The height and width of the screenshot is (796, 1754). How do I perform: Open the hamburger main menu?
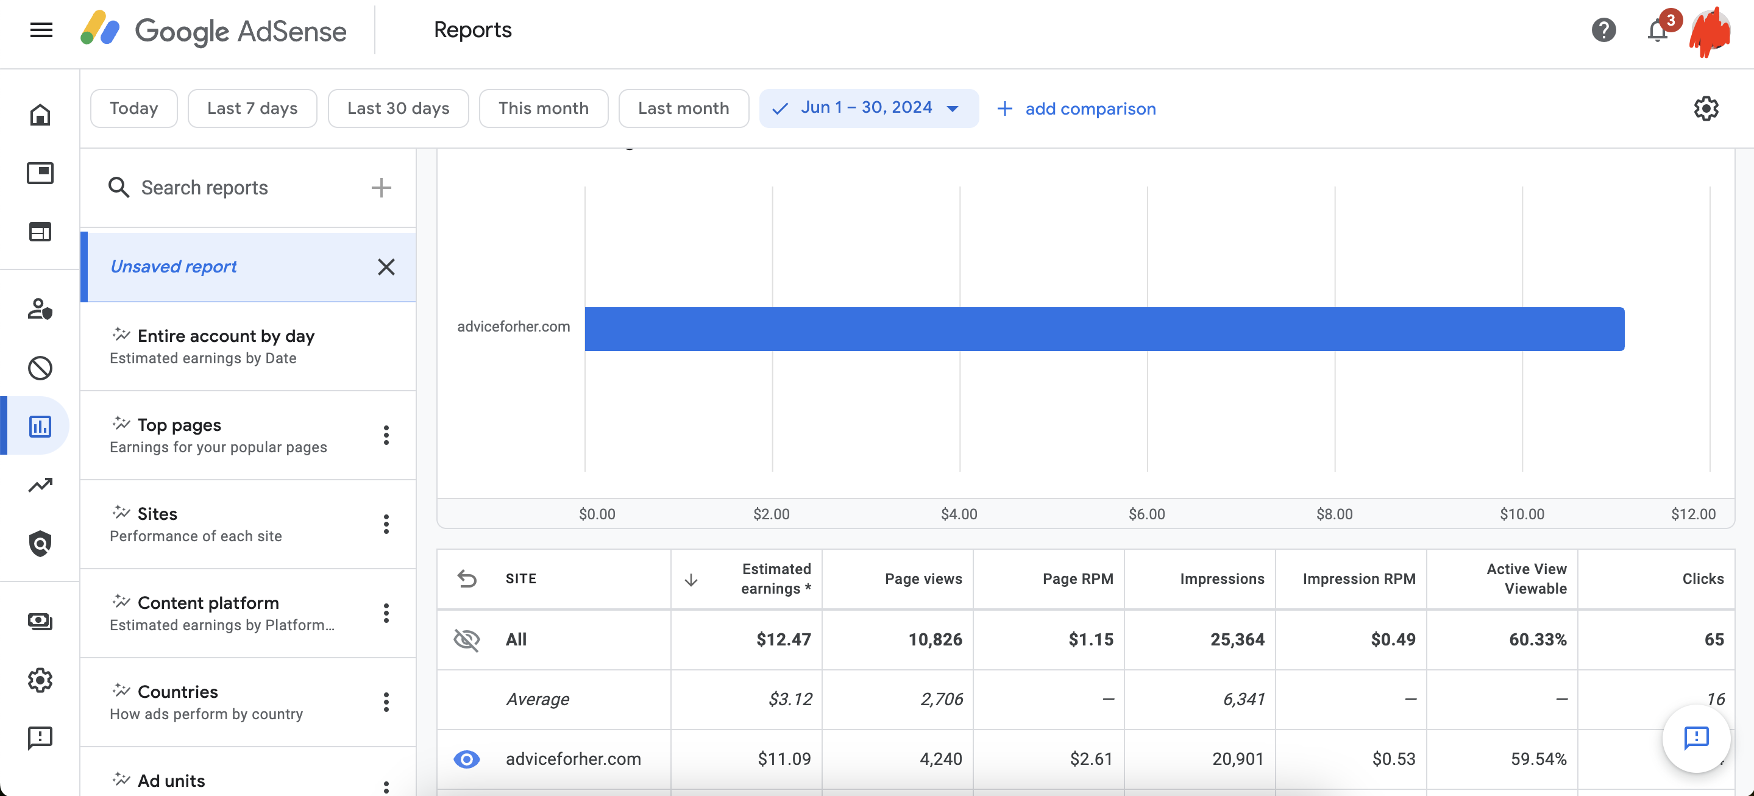click(41, 30)
